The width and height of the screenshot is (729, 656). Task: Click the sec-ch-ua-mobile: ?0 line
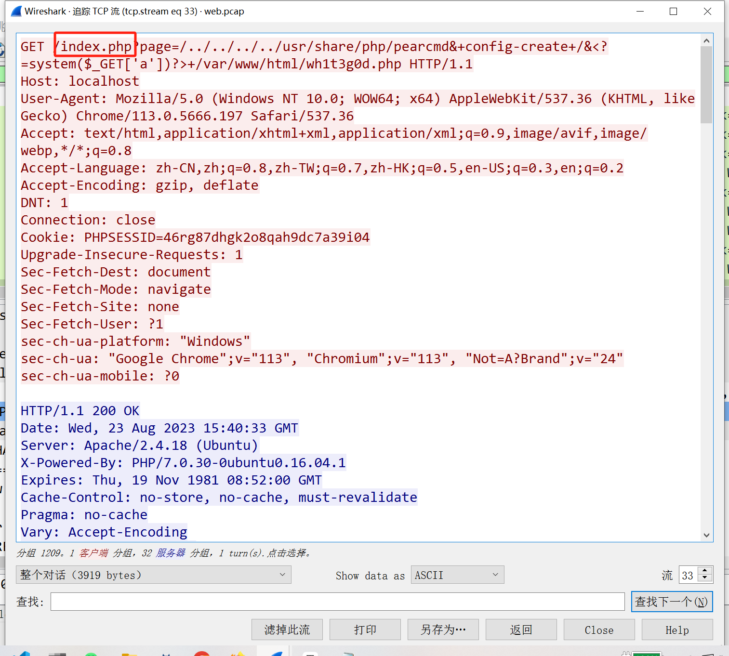point(100,376)
